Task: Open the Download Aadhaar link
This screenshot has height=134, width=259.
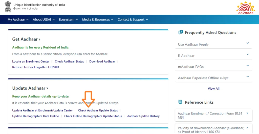Action: 102,62
